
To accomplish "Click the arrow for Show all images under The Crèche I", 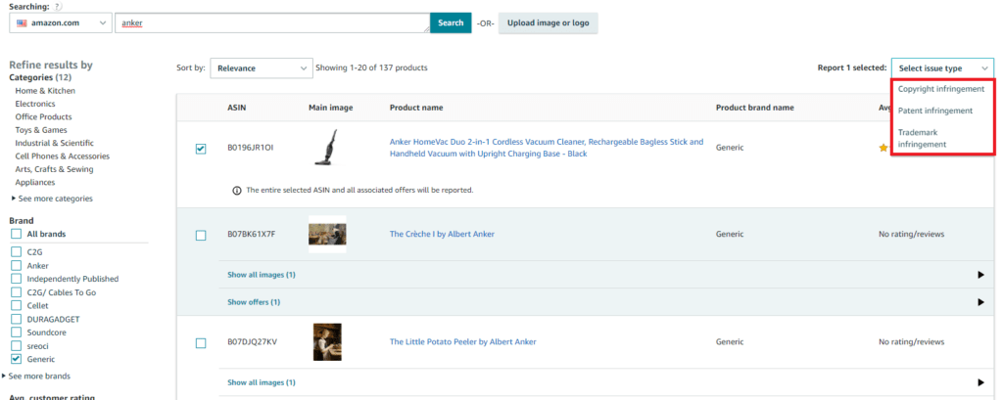I will point(980,275).
